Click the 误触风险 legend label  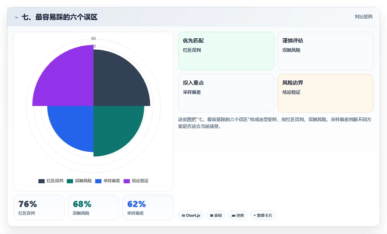click(83, 181)
